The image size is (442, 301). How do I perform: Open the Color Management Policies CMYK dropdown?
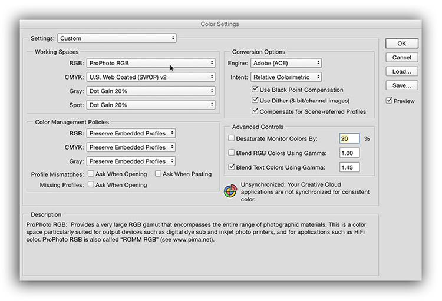(131, 147)
